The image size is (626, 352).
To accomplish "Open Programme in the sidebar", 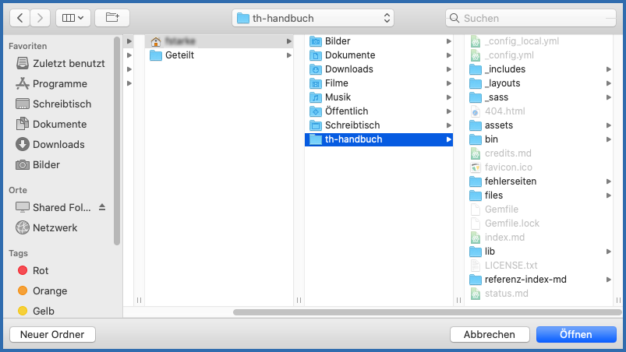I will click(51, 83).
